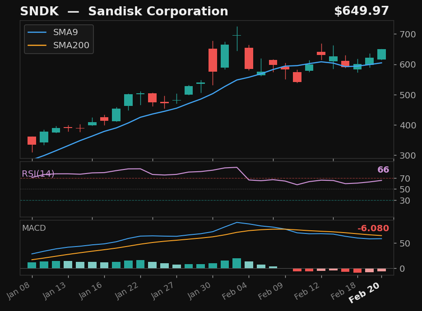Click the tallest green MACD histogram bar
The height and width of the screenshot is (311, 422).
[237, 263]
